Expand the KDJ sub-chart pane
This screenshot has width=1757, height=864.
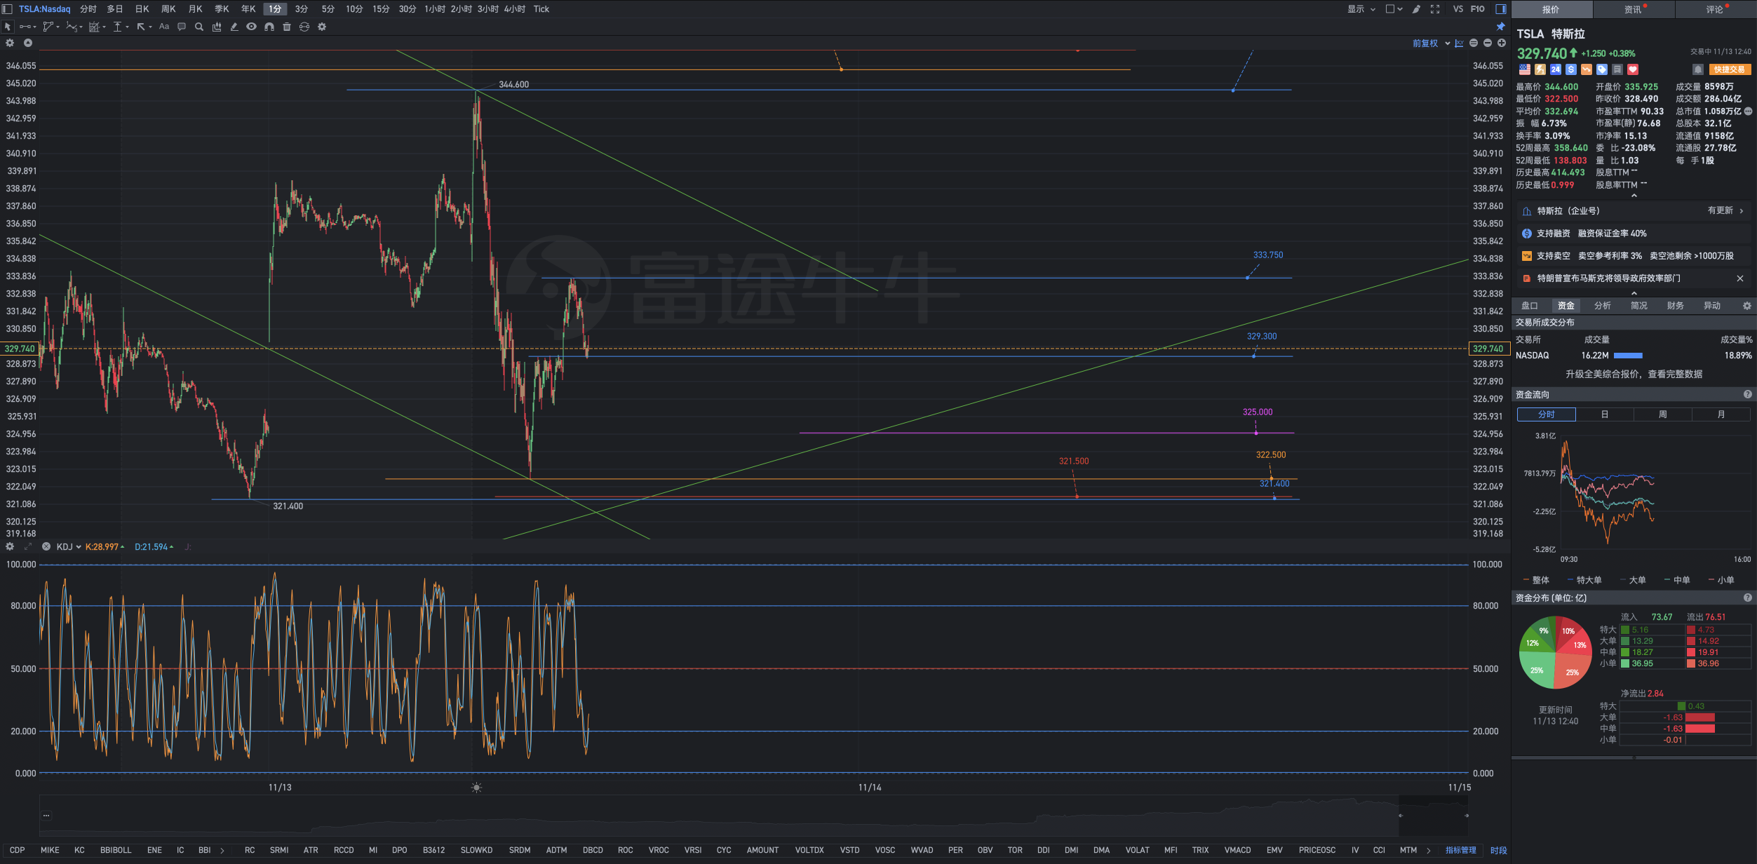click(28, 546)
